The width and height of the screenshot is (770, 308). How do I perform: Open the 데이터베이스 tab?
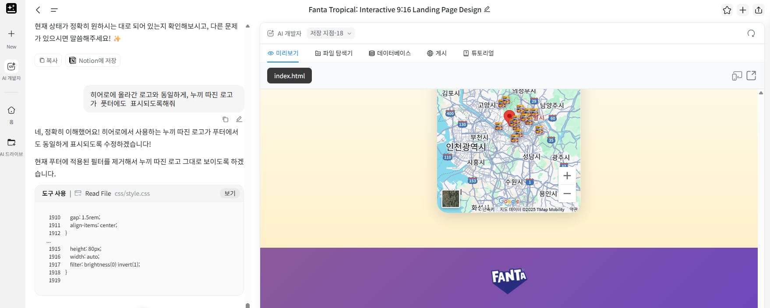(390, 53)
